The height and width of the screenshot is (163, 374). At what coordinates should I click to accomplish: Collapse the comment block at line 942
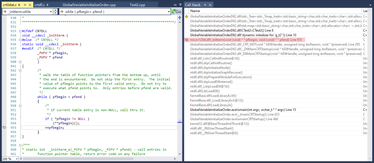[20, 71]
